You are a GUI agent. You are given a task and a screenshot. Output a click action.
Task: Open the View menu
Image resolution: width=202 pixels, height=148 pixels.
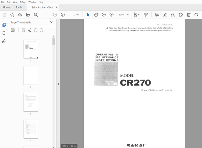tap(15, 2)
